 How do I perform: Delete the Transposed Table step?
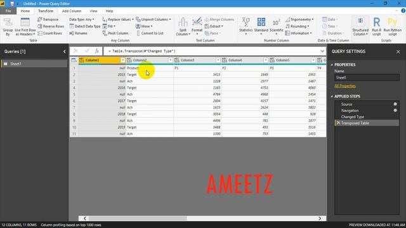(338, 123)
